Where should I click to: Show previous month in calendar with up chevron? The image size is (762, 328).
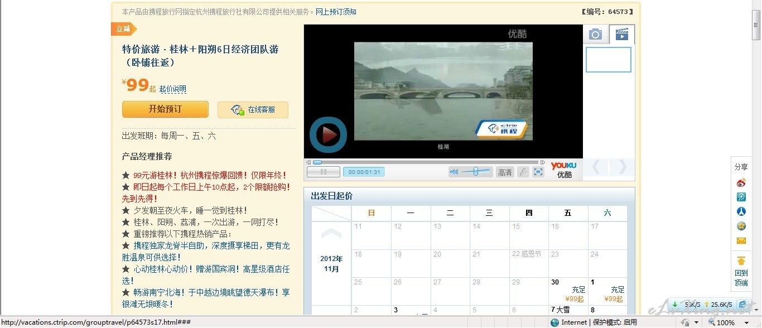(x=331, y=233)
